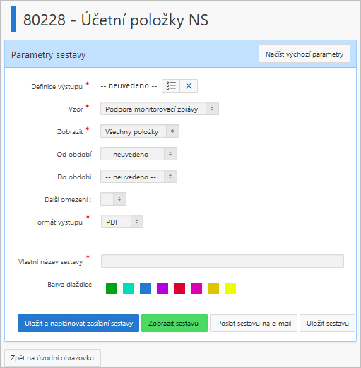Expand the Další omezení dropdown

pos(113,199)
